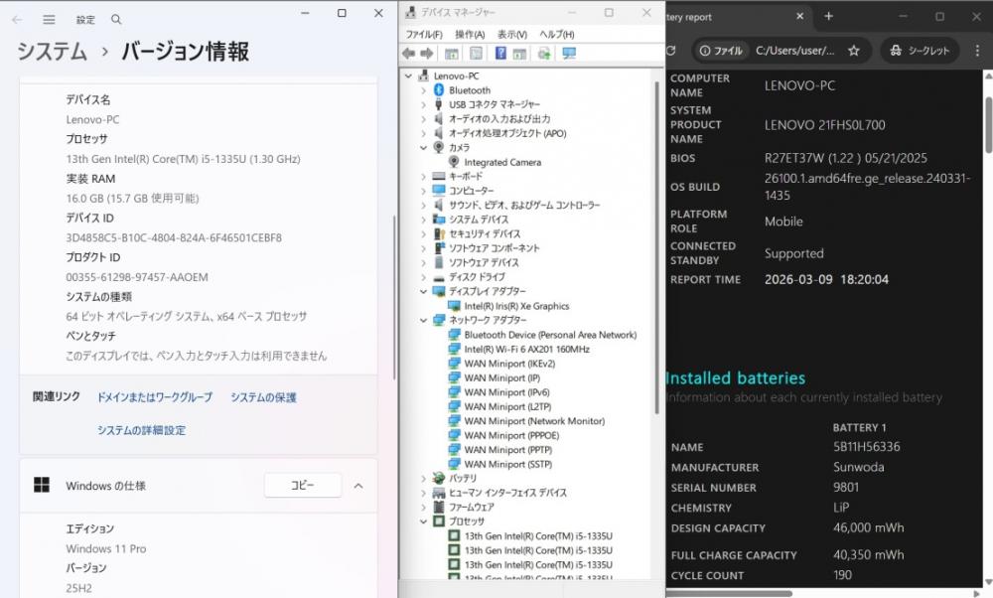Open a new browser tab
The height and width of the screenshot is (598, 993).
(828, 17)
